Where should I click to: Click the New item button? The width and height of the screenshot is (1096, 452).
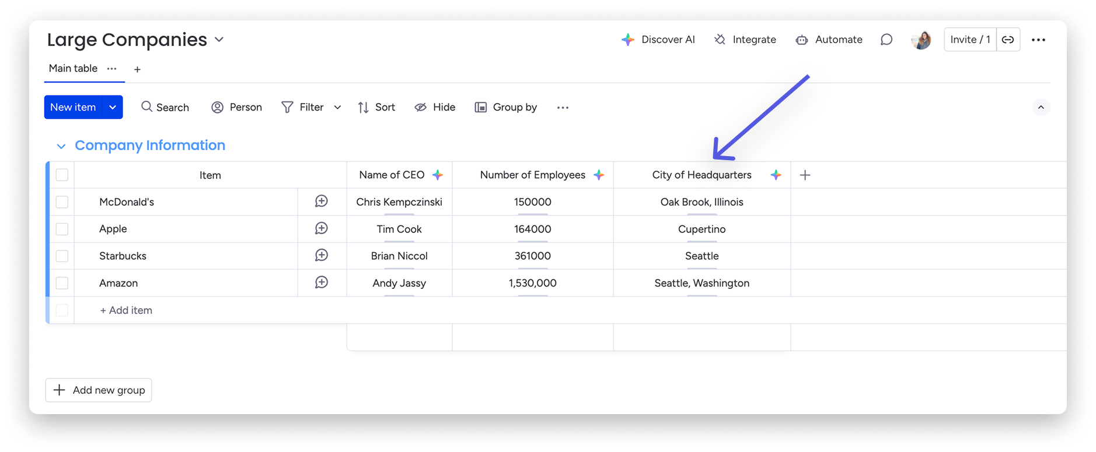tap(73, 107)
